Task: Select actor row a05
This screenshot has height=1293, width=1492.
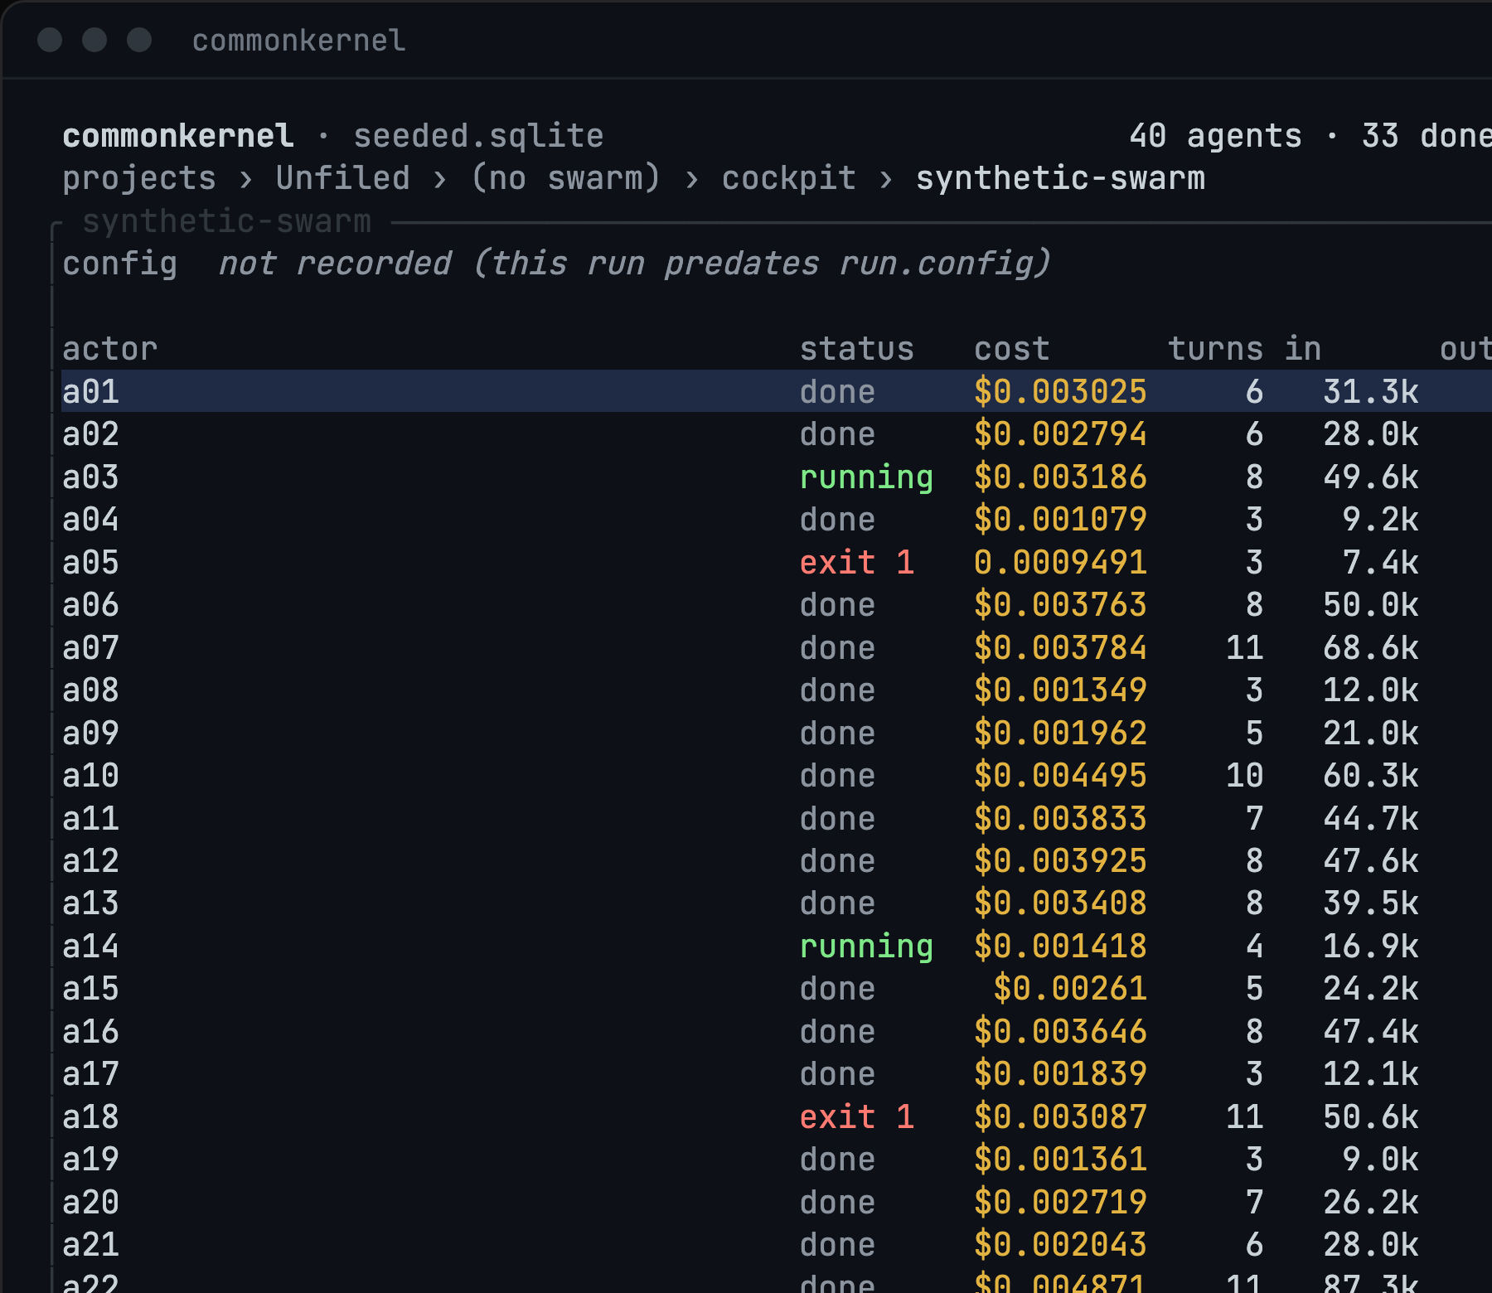Action: [777, 562]
